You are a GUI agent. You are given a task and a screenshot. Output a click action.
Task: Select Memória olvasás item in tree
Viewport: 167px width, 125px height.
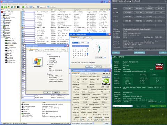click(x=11, y=39)
